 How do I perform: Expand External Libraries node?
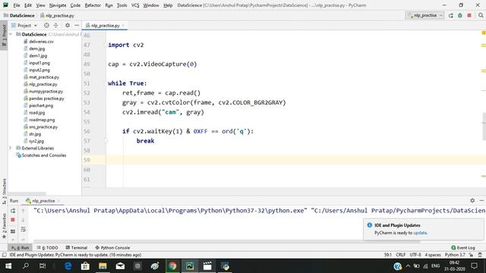tap(10, 149)
